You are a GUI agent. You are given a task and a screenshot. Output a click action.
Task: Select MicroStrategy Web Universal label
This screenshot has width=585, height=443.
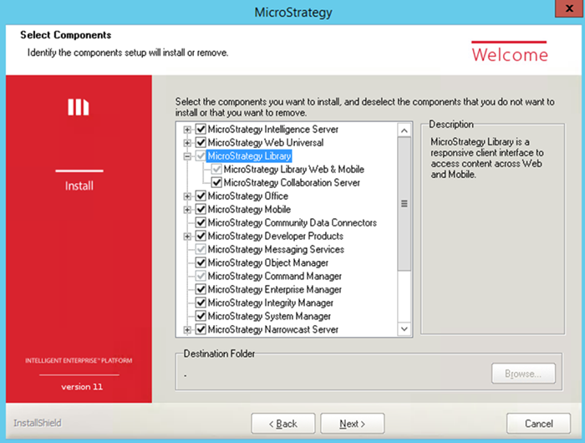(266, 143)
